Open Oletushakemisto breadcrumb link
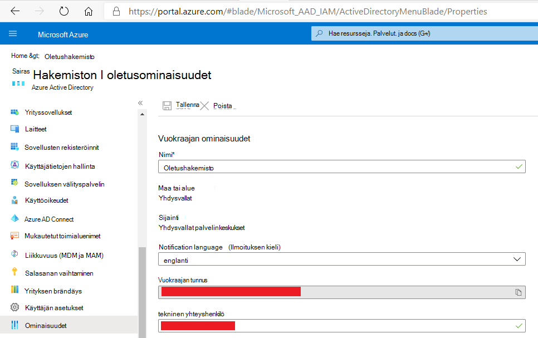This screenshot has height=338, width=538. pos(69,57)
